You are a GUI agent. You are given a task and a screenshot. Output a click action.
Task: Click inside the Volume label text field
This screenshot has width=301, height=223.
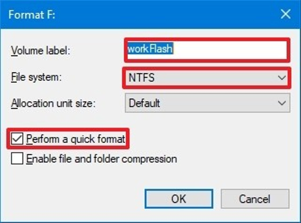coord(207,49)
